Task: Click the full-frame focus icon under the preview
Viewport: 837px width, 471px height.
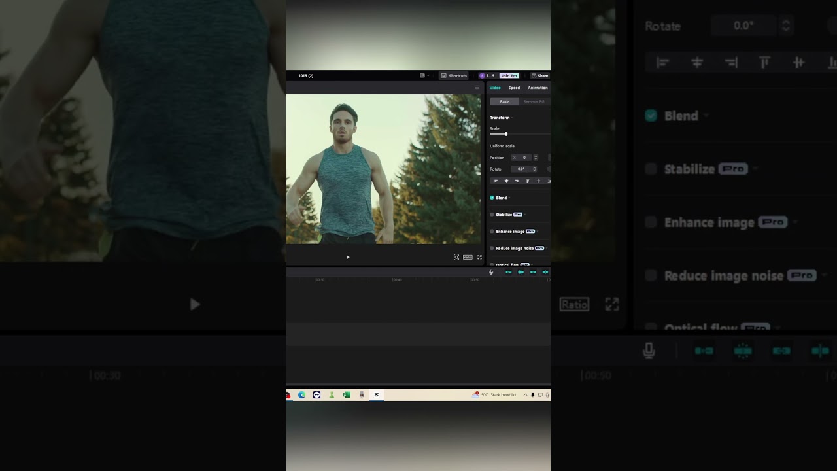Action: click(456, 257)
